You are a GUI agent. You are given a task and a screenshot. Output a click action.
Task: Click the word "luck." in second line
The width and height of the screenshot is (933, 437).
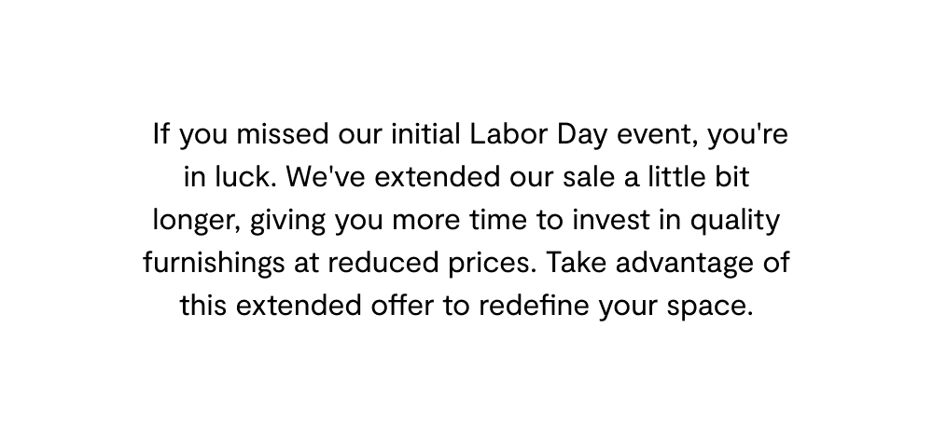click(245, 177)
